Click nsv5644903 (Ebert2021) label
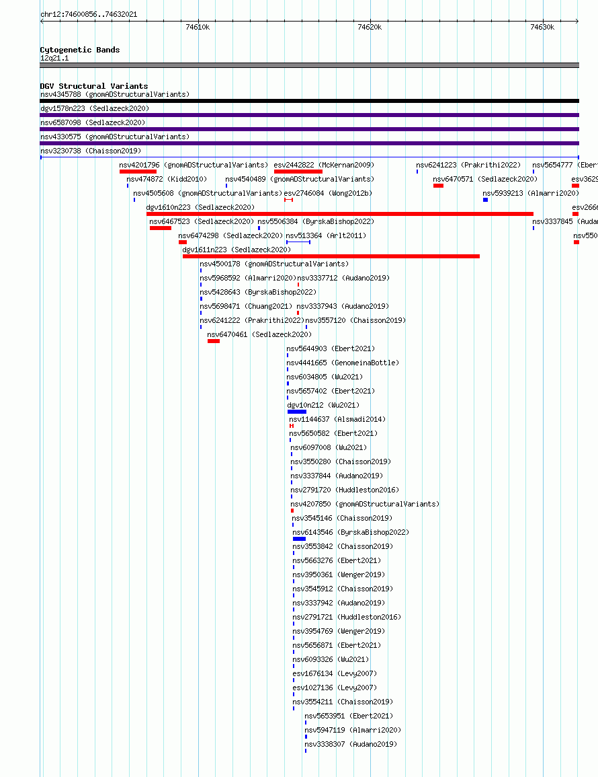Screen dimensions: 598x777 (331, 348)
